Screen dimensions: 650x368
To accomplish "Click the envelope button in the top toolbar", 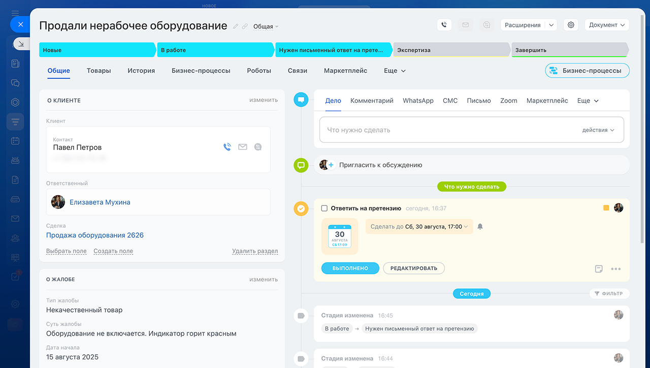I will coord(465,25).
